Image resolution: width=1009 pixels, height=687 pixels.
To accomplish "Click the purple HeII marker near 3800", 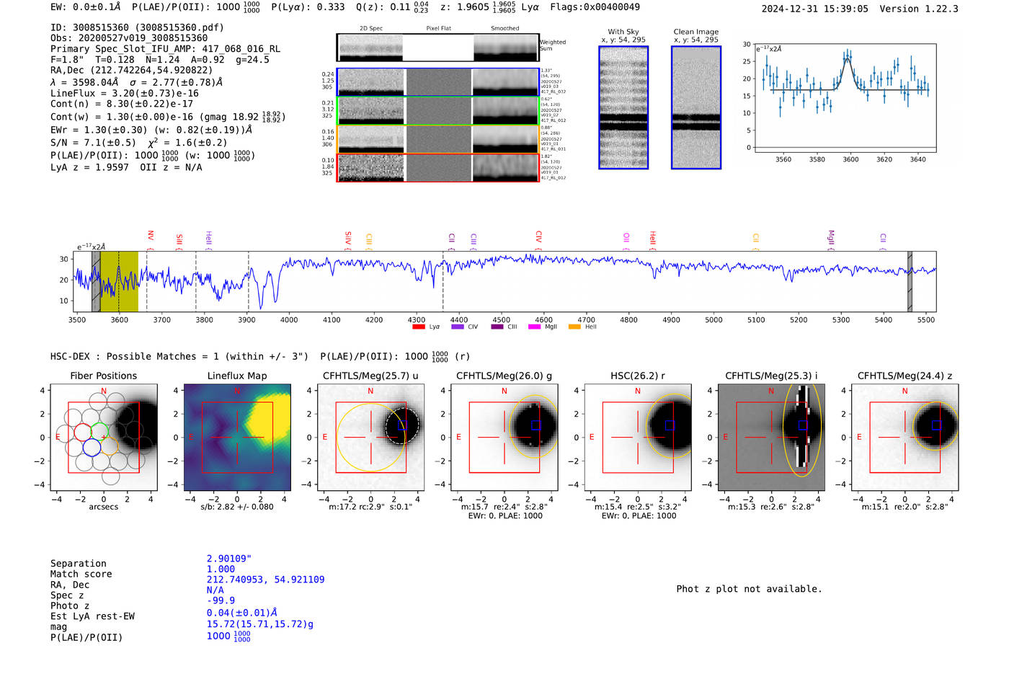I will 208,239.
